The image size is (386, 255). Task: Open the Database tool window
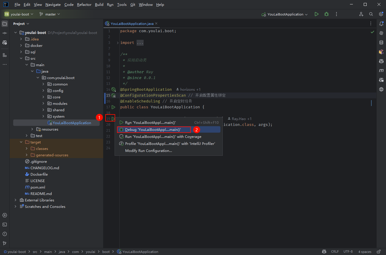pyautogui.click(x=381, y=42)
